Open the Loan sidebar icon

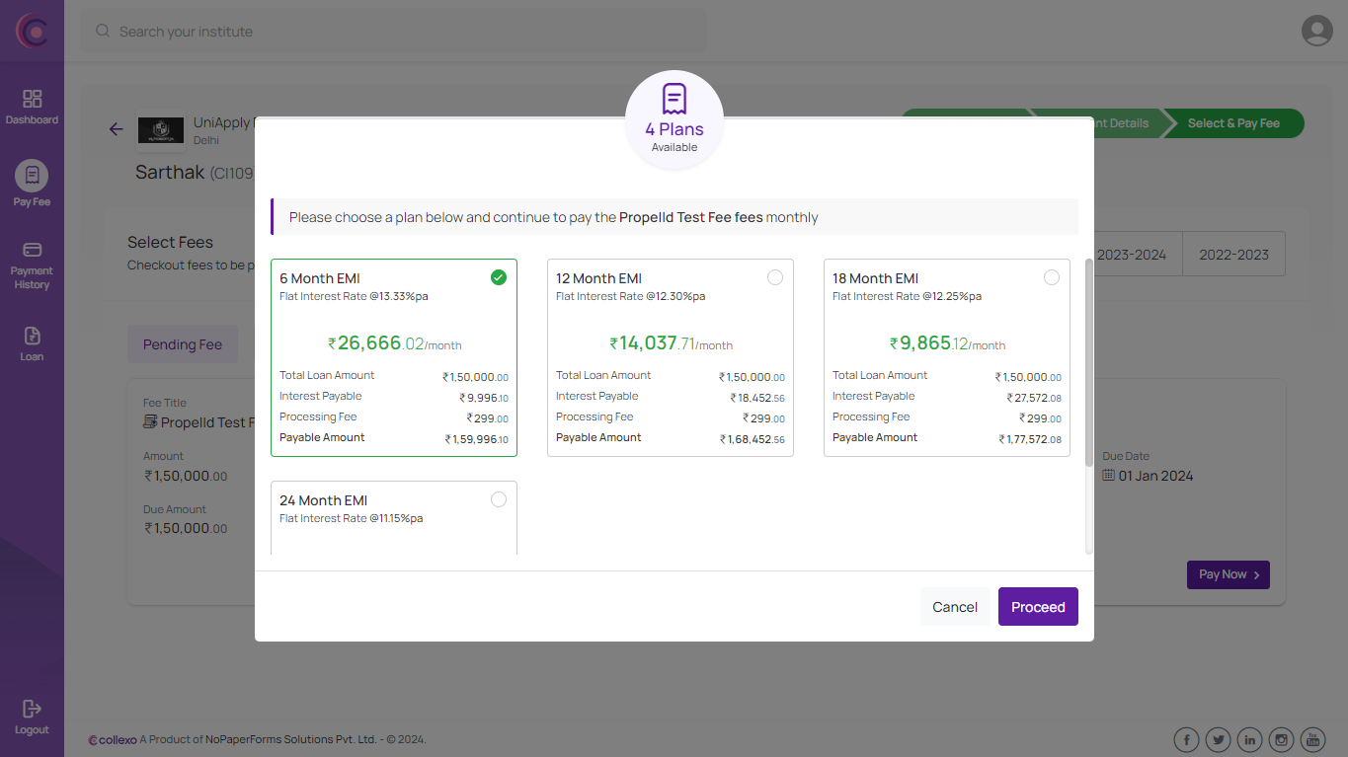pos(32,342)
